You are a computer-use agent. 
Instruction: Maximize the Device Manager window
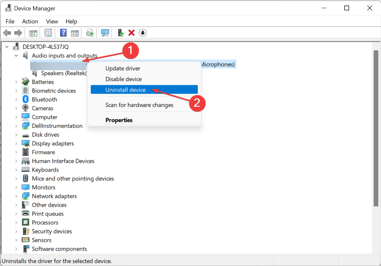[x=347, y=8]
